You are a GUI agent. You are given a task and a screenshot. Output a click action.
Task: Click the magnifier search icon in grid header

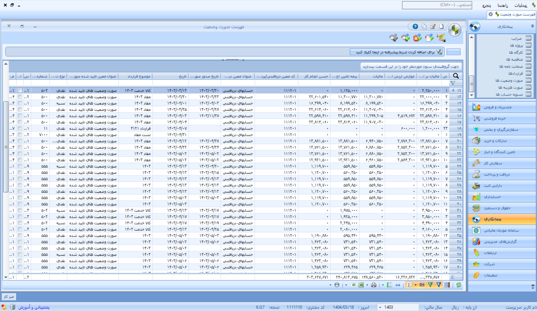(456, 76)
